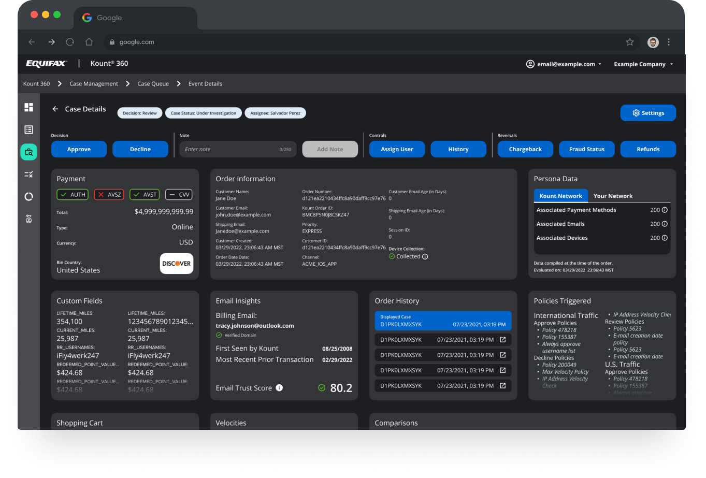Bookmark this page with star icon
Image resolution: width=706 pixels, height=478 pixels.
coord(630,42)
